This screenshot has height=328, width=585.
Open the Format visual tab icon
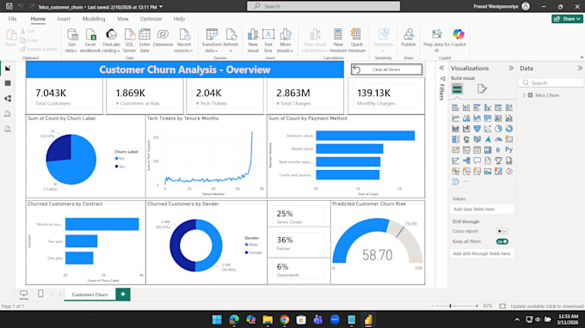(482, 89)
